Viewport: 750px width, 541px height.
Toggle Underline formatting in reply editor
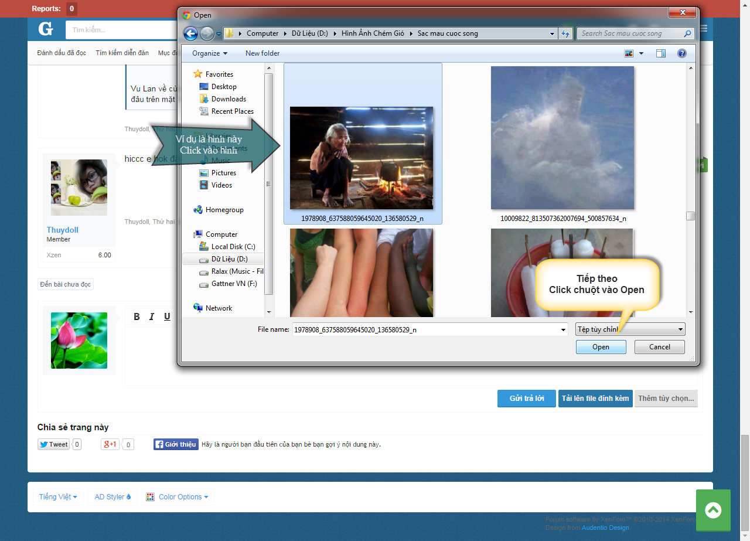click(167, 317)
